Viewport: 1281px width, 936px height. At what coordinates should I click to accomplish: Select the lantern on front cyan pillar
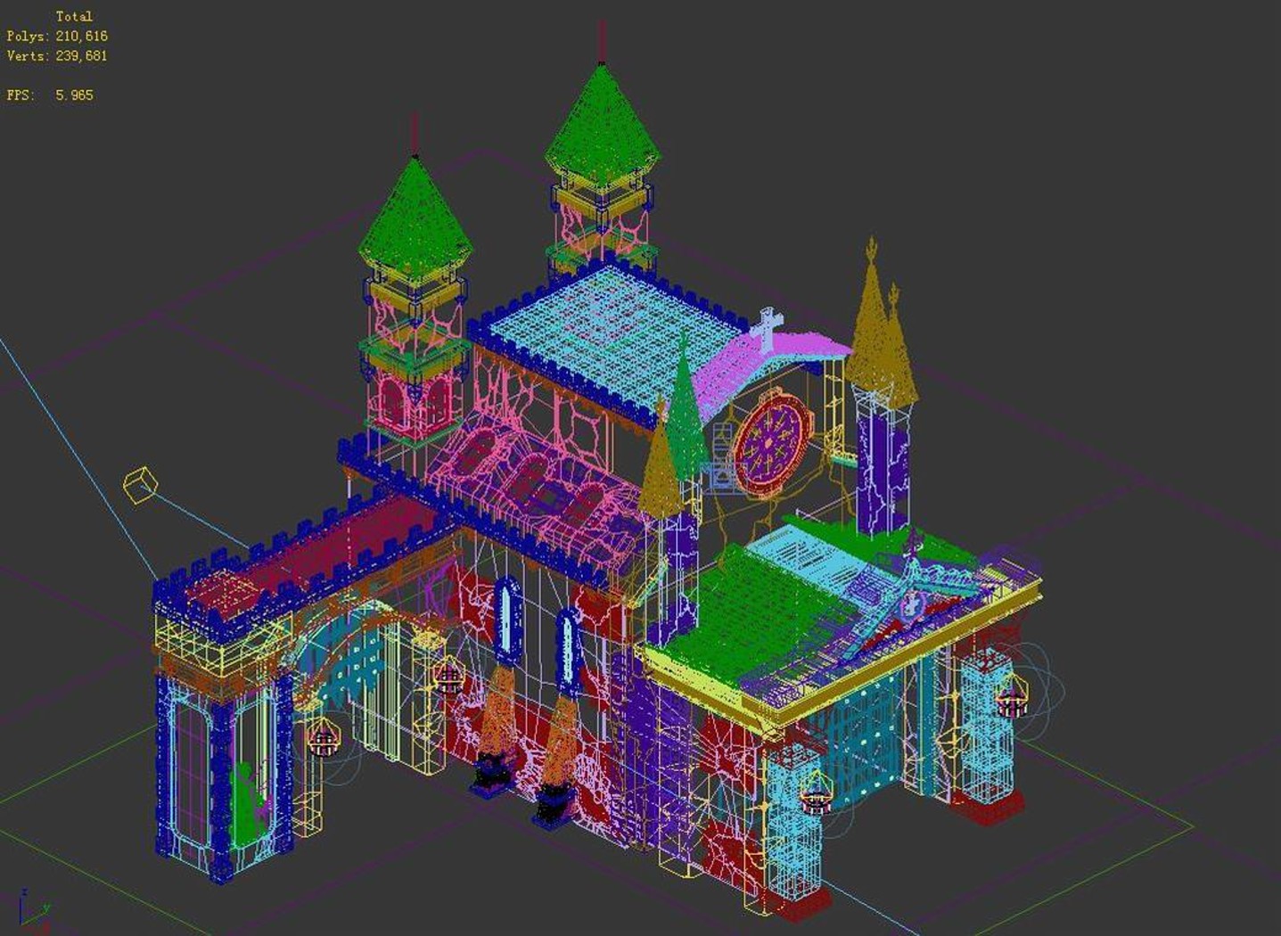(817, 792)
